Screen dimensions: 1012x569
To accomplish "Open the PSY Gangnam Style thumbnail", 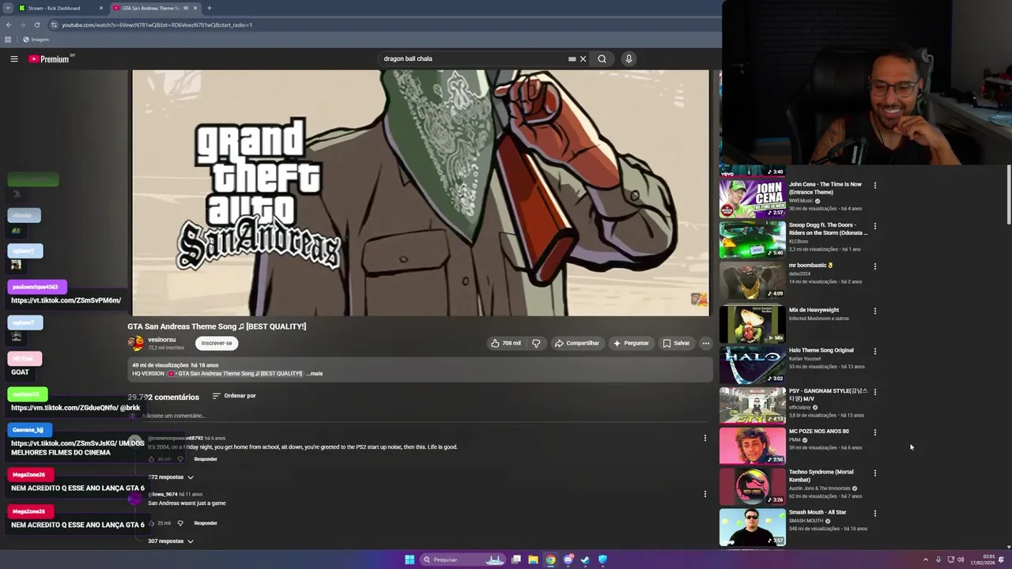I will coord(752,405).
